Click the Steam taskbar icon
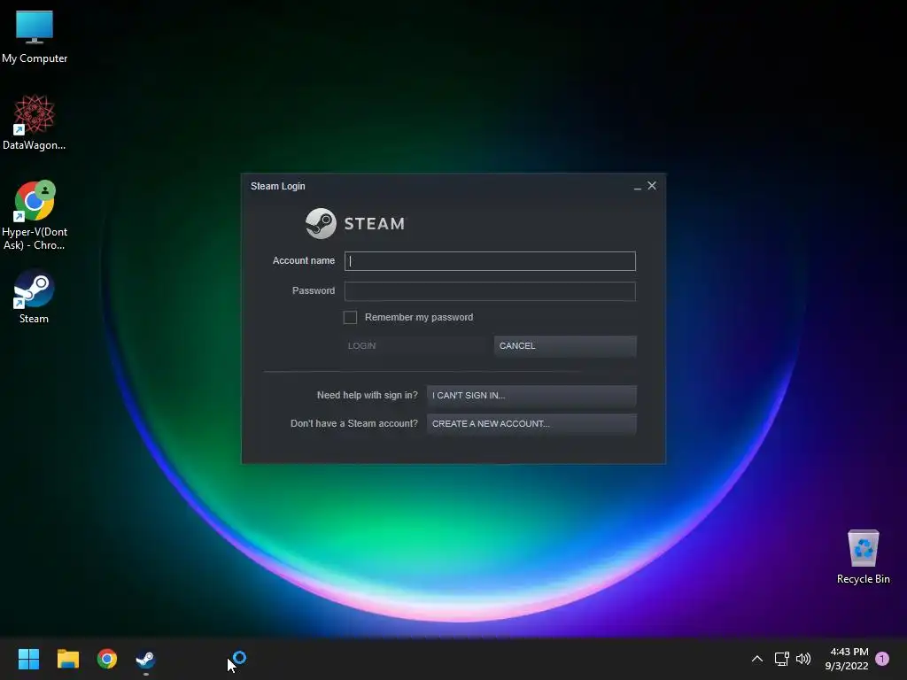Viewport: 907px width, 680px height. click(146, 659)
